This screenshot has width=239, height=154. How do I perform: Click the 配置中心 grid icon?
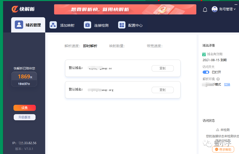122,25
